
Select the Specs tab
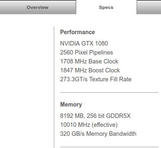[x=106, y=7]
